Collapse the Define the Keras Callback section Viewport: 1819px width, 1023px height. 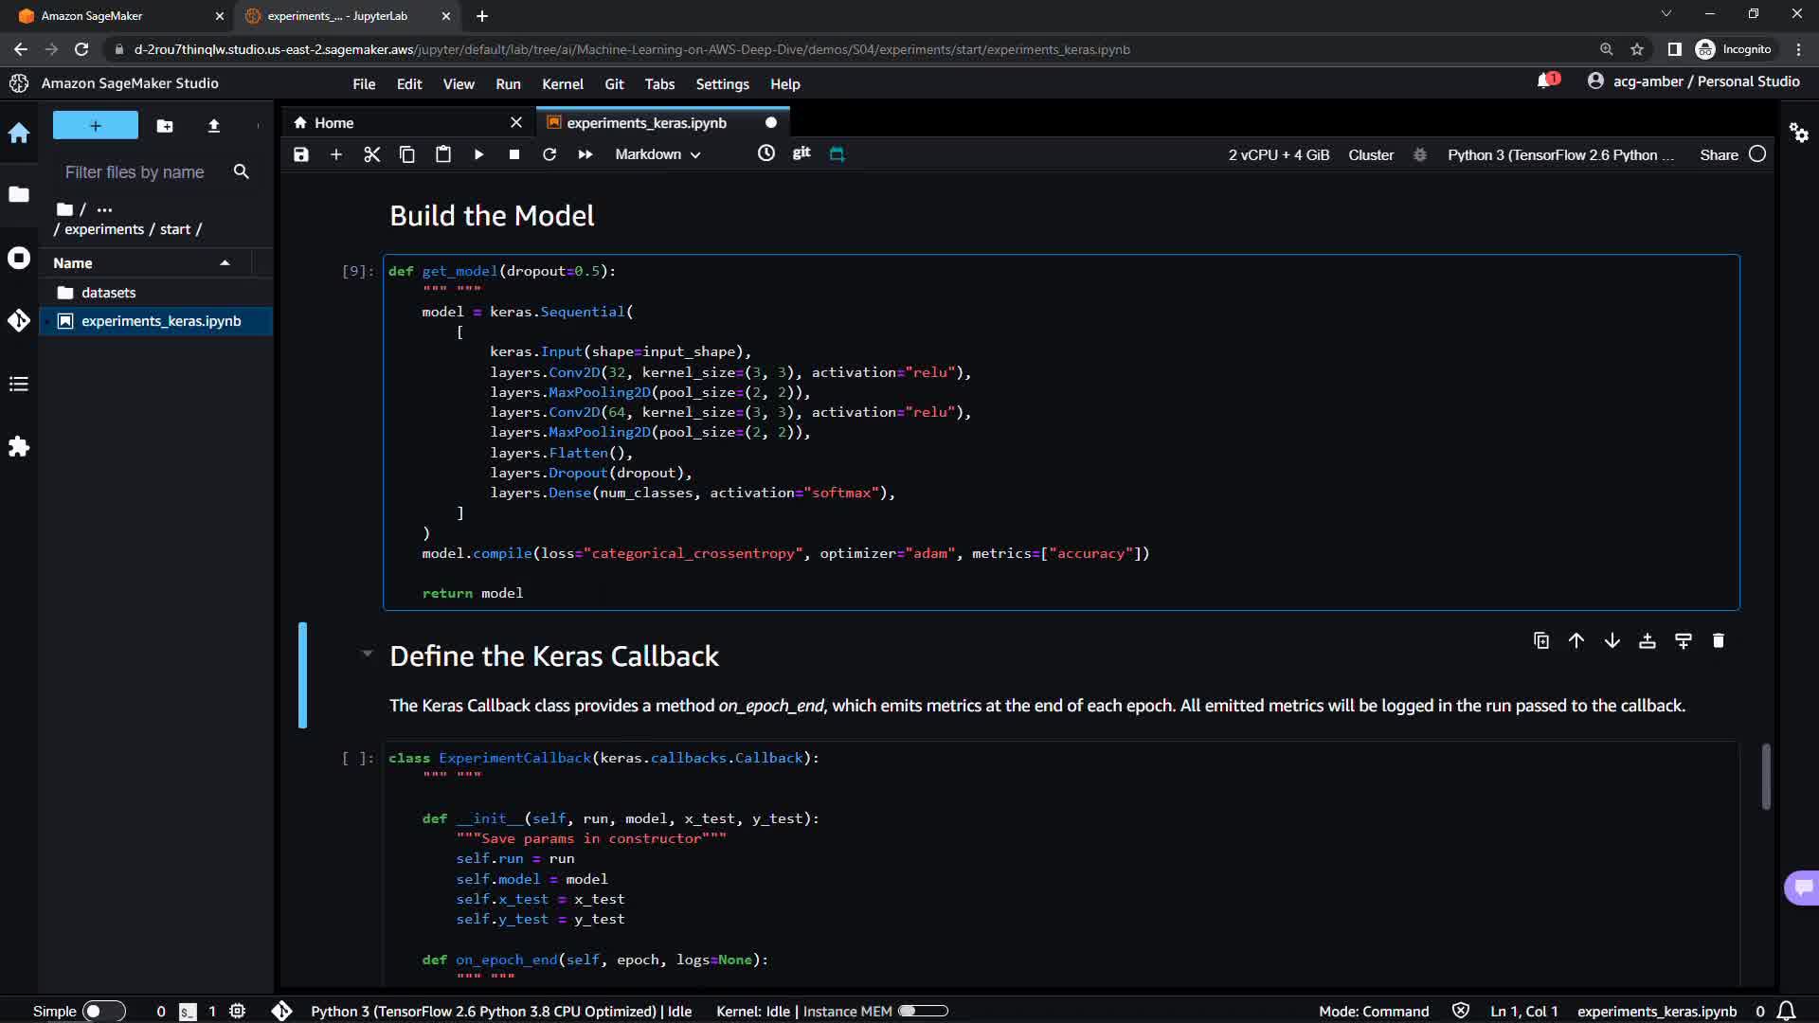tap(368, 654)
